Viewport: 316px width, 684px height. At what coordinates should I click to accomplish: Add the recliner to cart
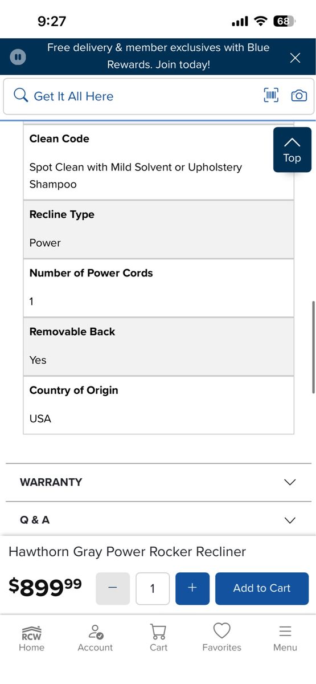coord(262,588)
